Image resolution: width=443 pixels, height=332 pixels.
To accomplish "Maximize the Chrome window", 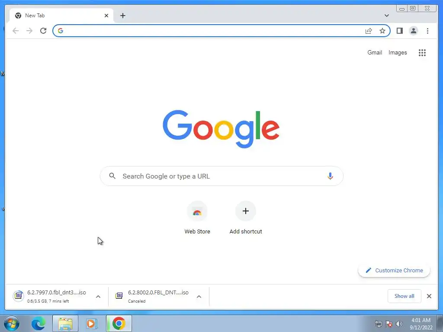I will (412, 8).
